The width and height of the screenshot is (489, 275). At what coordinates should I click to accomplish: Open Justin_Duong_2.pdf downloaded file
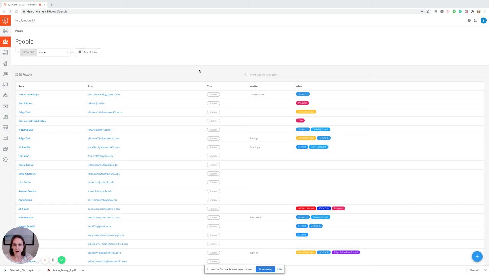62,270
